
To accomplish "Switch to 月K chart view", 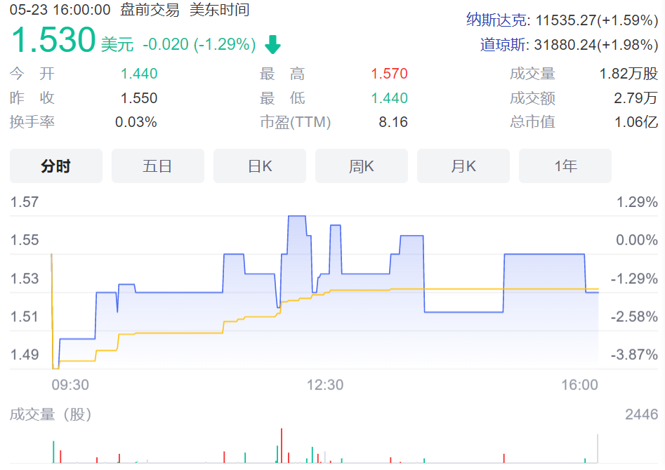I will tap(463, 166).
